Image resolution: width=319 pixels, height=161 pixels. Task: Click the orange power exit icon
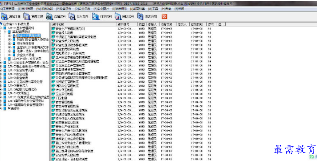pos(165,16)
